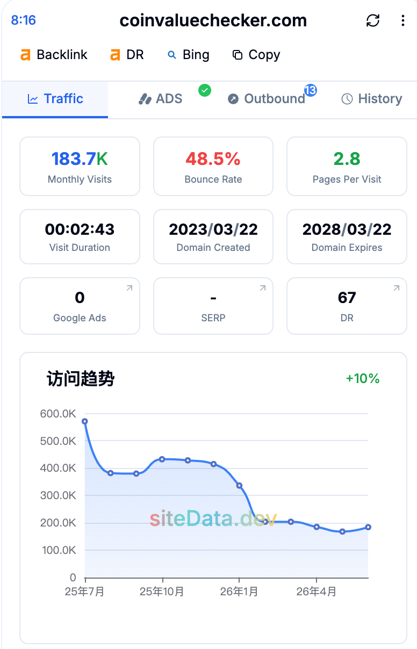Image resolution: width=417 pixels, height=649 pixels.
Task: Select the Visit Duration 00:02:43 value
Action: (x=80, y=229)
